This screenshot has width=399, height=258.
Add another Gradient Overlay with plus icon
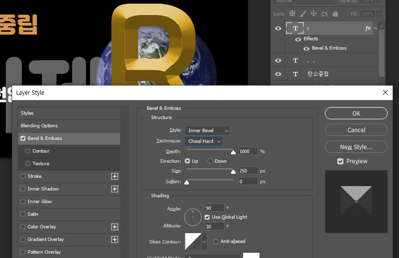tap(115, 240)
